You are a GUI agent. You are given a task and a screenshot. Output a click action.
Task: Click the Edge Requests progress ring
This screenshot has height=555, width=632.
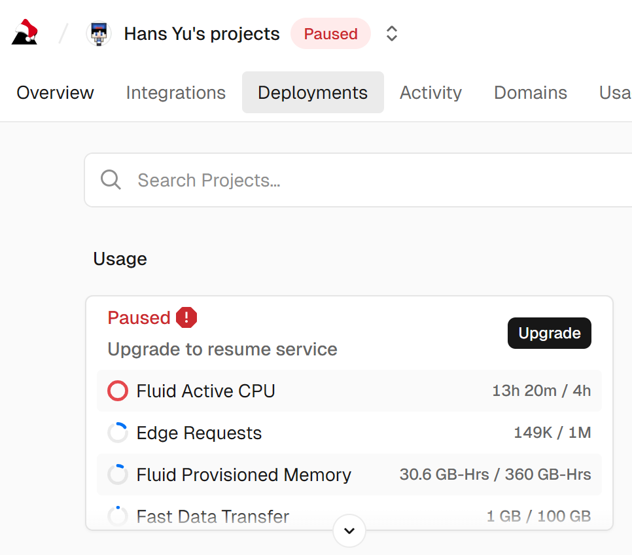[x=118, y=433]
